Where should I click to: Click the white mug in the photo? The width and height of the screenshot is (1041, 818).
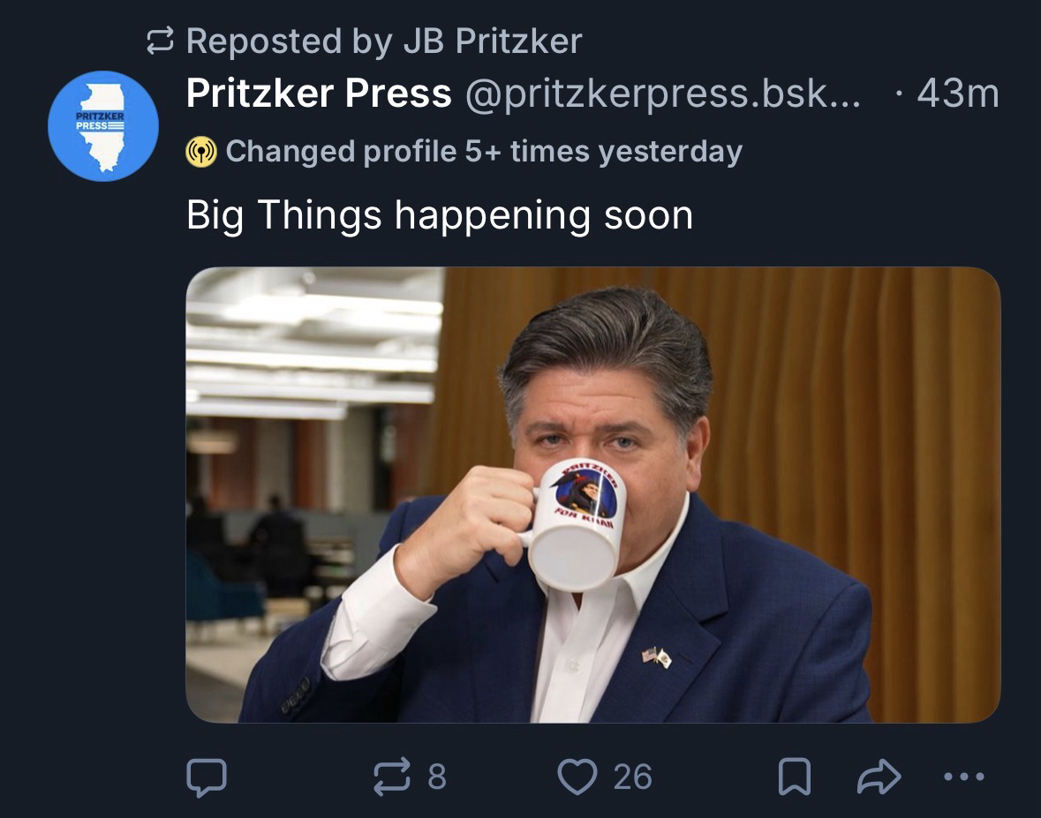[577, 529]
